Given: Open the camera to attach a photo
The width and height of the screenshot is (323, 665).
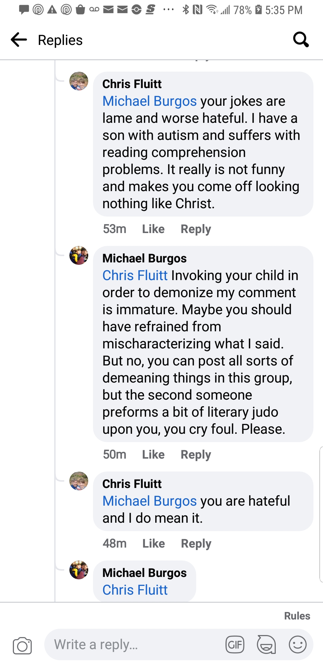Looking at the screenshot, I should (22, 646).
